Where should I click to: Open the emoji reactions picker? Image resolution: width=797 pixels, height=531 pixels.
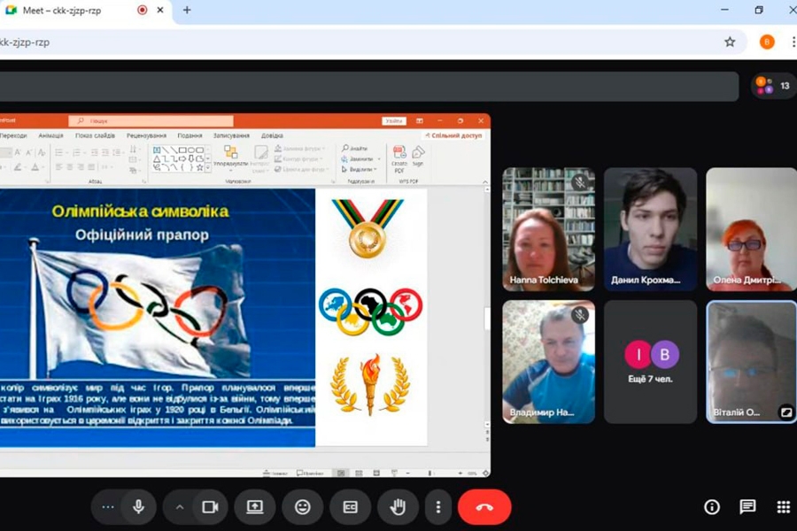tap(303, 506)
